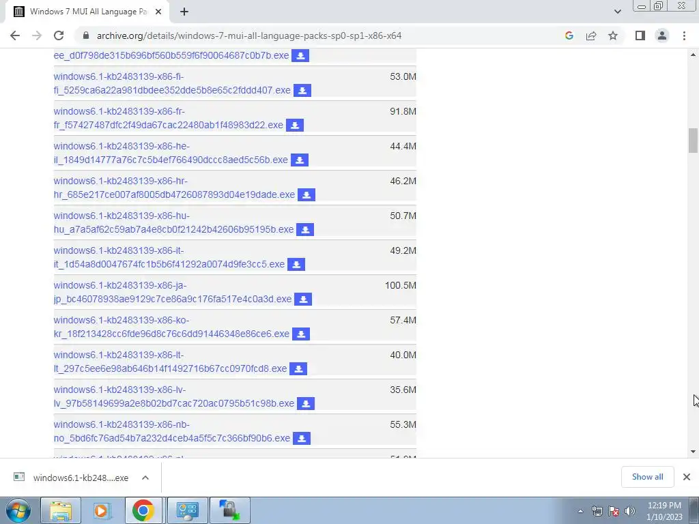Open volume control in system tray
The width and height of the screenshot is (699, 524).
pyautogui.click(x=630, y=512)
